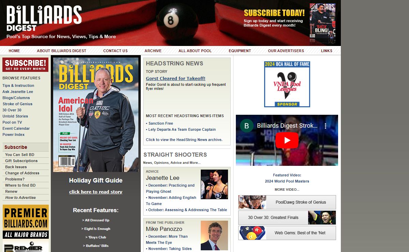The image size is (409, 252).
Task: Open Lely Departs As Team Europe Captain
Action: click(x=182, y=129)
